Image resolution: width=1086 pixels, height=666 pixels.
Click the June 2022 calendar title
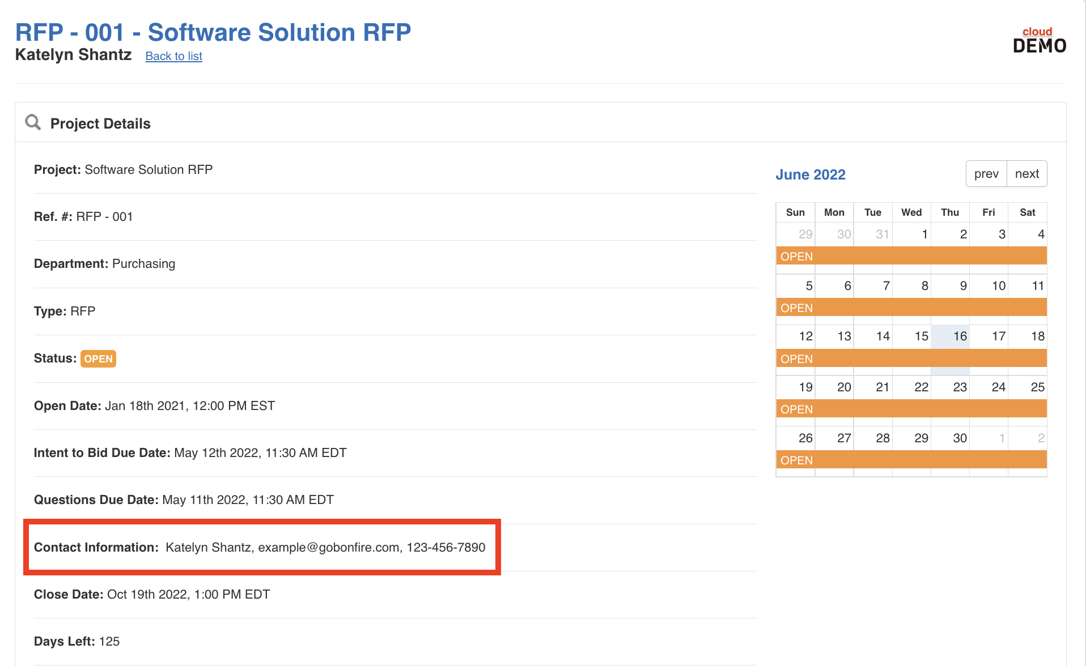(x=811, y=174)
